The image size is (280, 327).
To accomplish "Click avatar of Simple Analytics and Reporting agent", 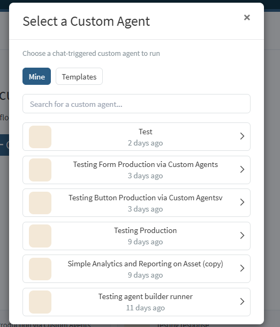I will [40, 269].
